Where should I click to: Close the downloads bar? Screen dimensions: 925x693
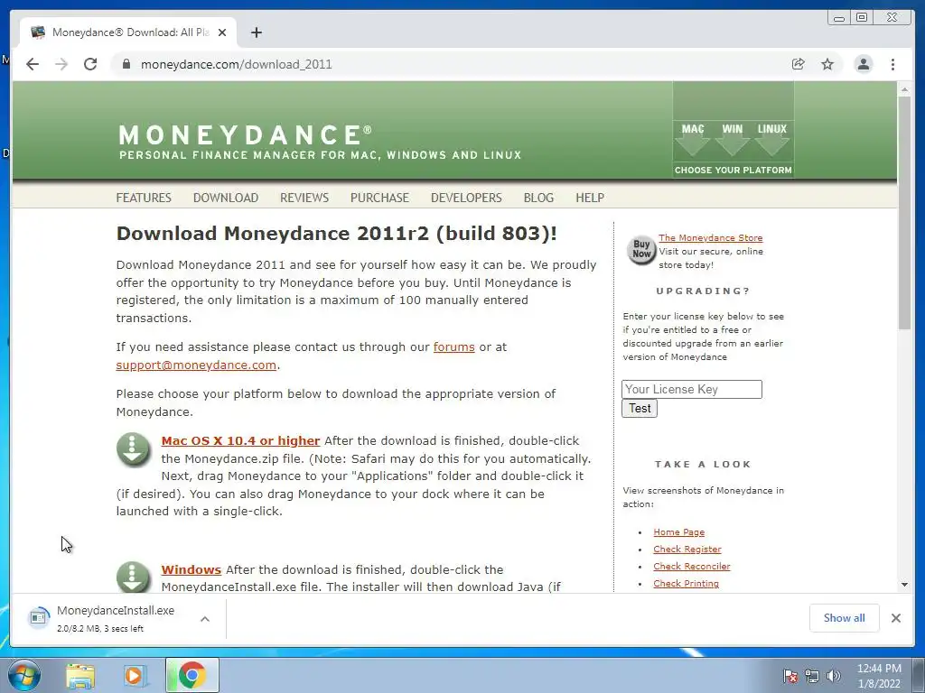pos(895,617)
